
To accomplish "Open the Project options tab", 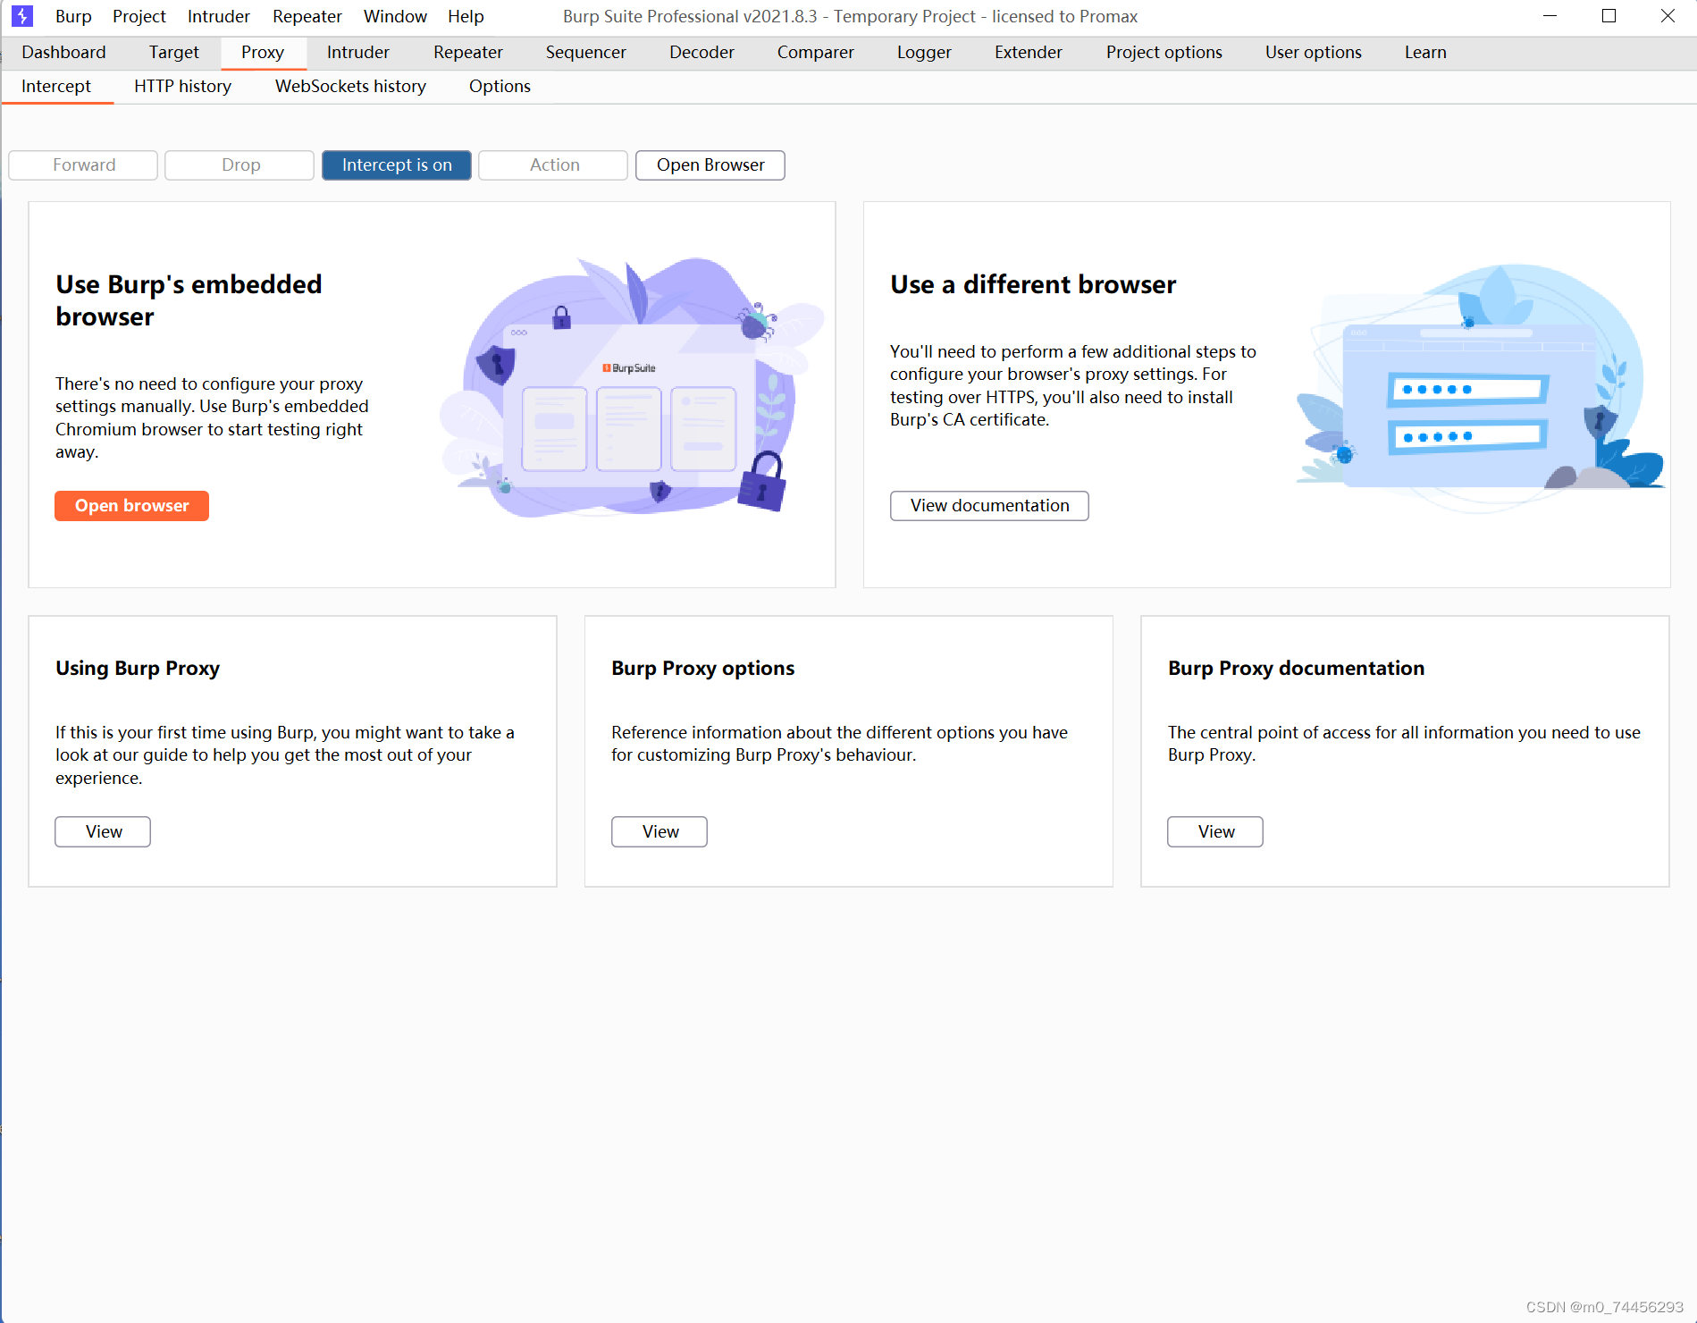I will (x=1164, y=52).
